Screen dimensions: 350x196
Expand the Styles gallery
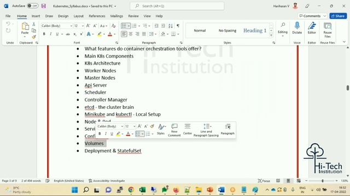pos(271,35)
